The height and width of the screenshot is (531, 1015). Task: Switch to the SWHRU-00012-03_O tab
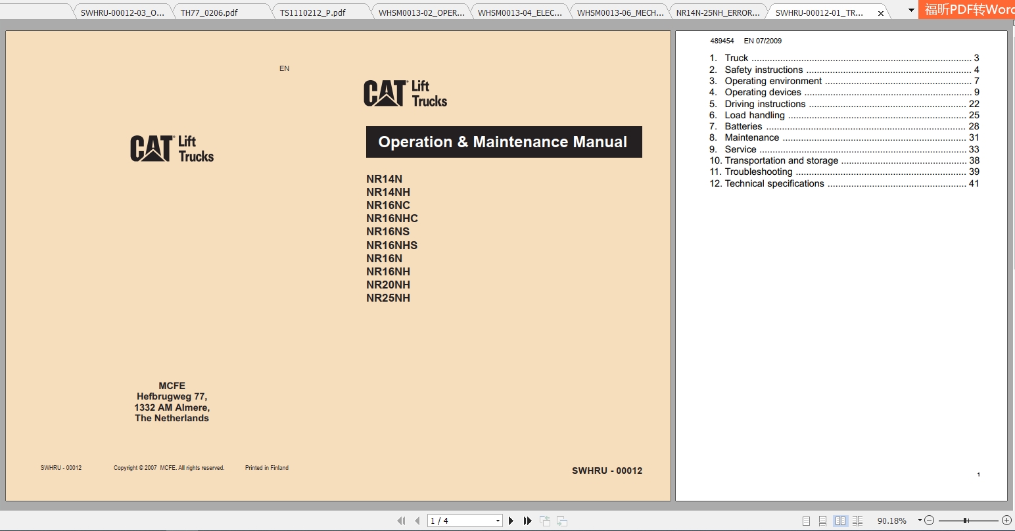(122, 12)
